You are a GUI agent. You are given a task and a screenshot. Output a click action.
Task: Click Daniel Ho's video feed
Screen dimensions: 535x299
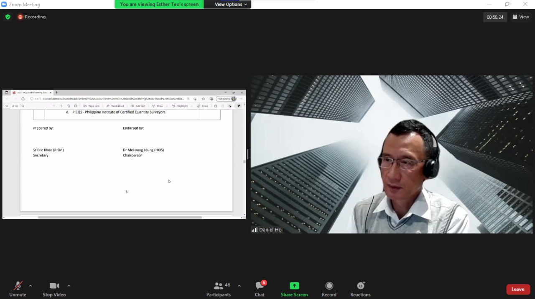coord(392,154)
